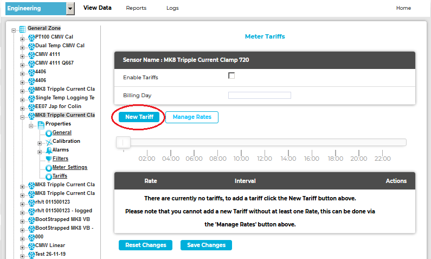Click the Tariffs circle icon

tap(49, 176)
